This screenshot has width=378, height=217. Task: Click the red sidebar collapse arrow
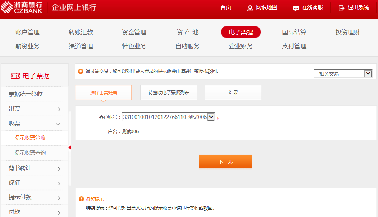pyautogui.click(x=70, y=148)
